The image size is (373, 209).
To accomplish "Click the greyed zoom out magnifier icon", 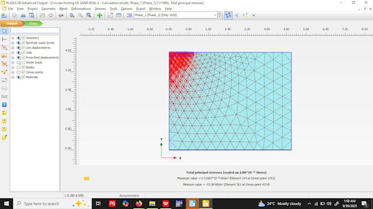I will (x=81, y=15).
